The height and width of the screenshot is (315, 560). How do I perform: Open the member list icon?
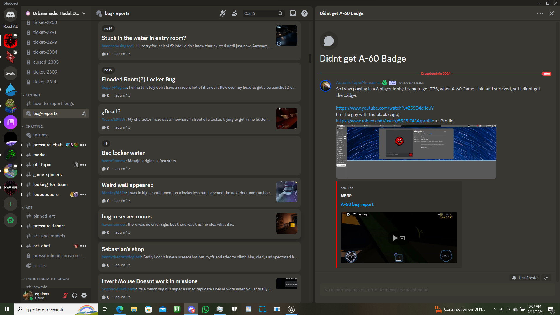235,13
